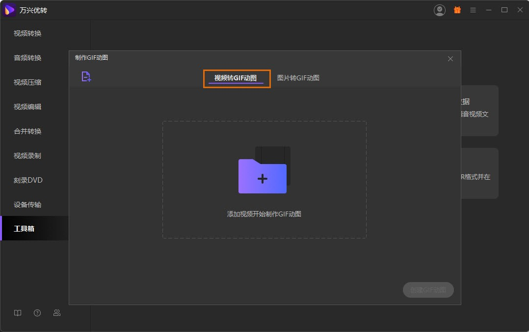
Task: Open the community users icon at bottom
Action: (x=57, y=313)
